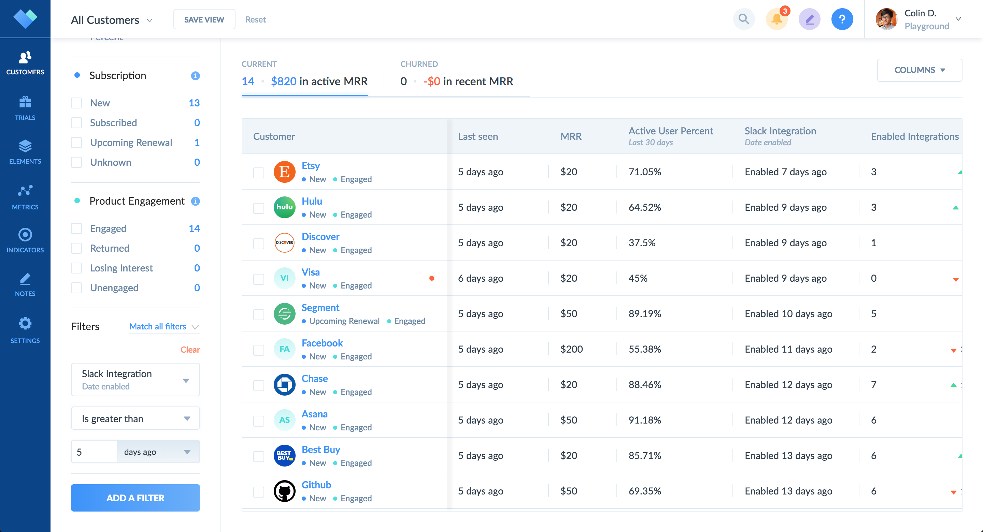Open notifications bell with badge

777,19
